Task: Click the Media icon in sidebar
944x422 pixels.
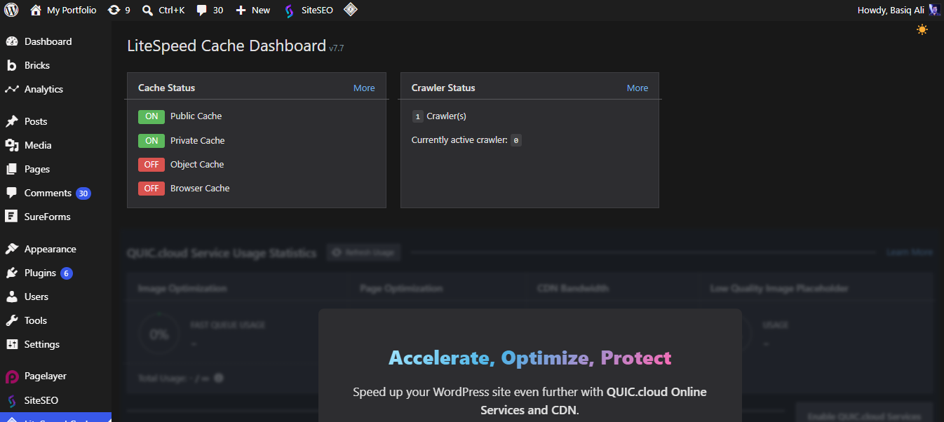Action: click(x=12, y=145)
